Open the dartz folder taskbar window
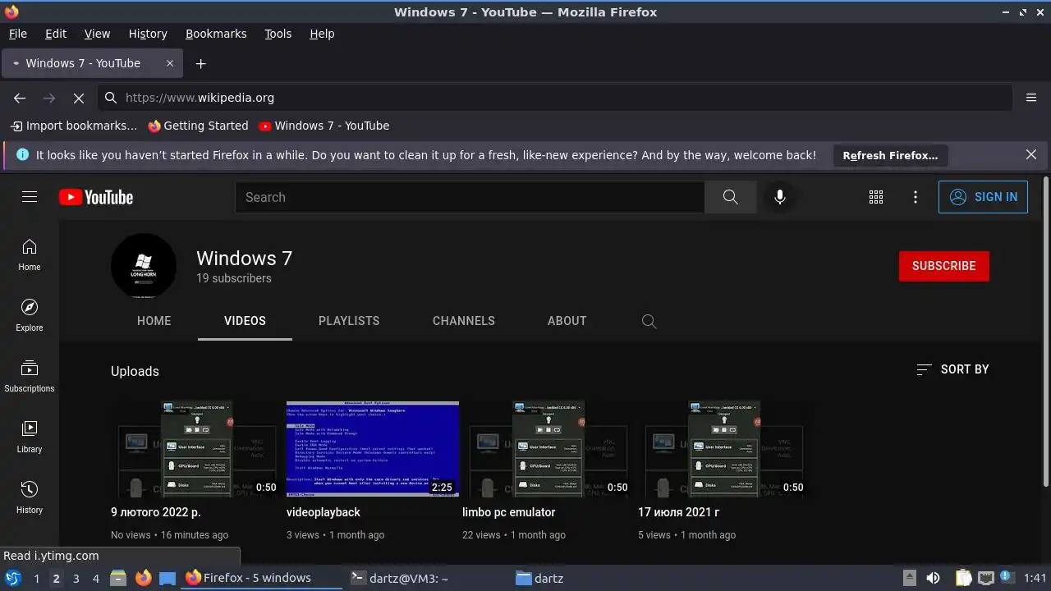The height and width of the screenshot is (591, 1051). click(x=539, y=579)
